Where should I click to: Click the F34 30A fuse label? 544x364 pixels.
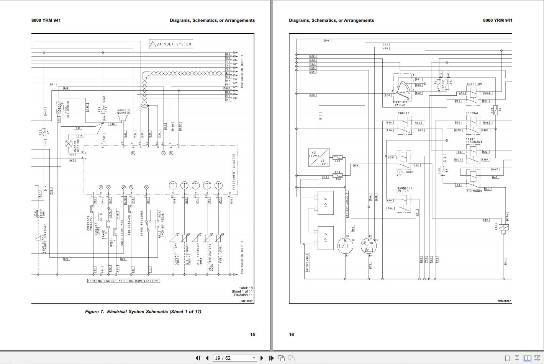338,175
